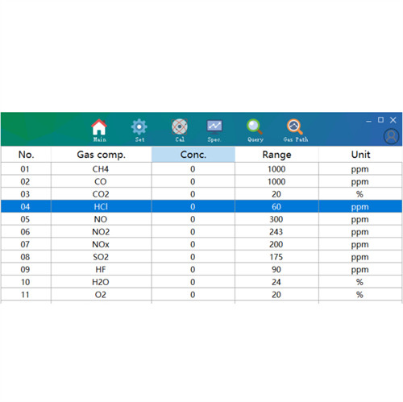The width and height of the screenshot is (403, 402).
Task: Click the SO2 range value 175
Action: point(276,257)
